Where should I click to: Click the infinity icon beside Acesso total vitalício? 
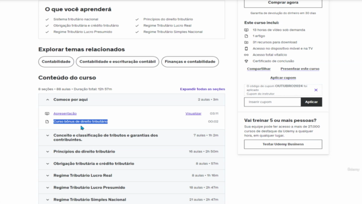point(247,55)
